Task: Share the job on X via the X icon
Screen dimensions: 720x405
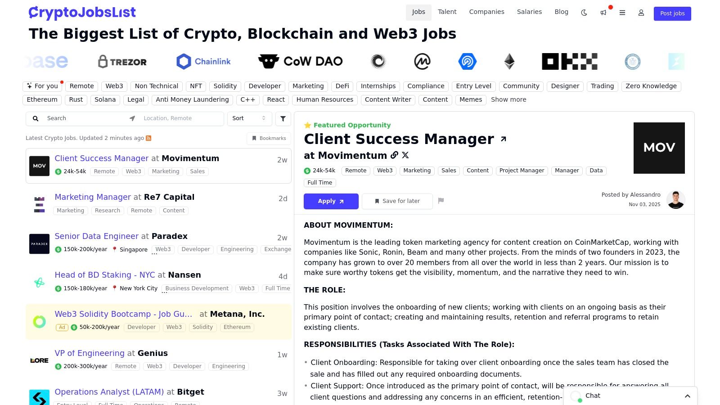Action: [x=405, y=155]
